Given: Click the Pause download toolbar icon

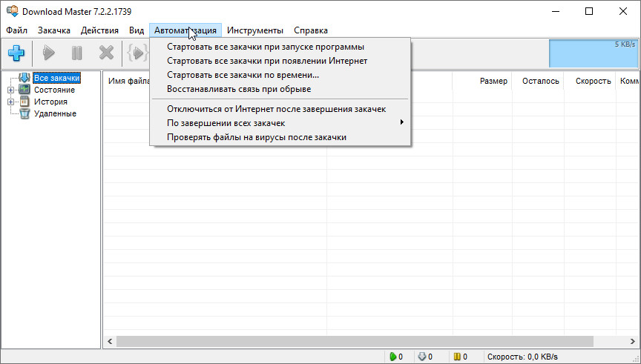Looking at the screenshot, I should (76, 53).
